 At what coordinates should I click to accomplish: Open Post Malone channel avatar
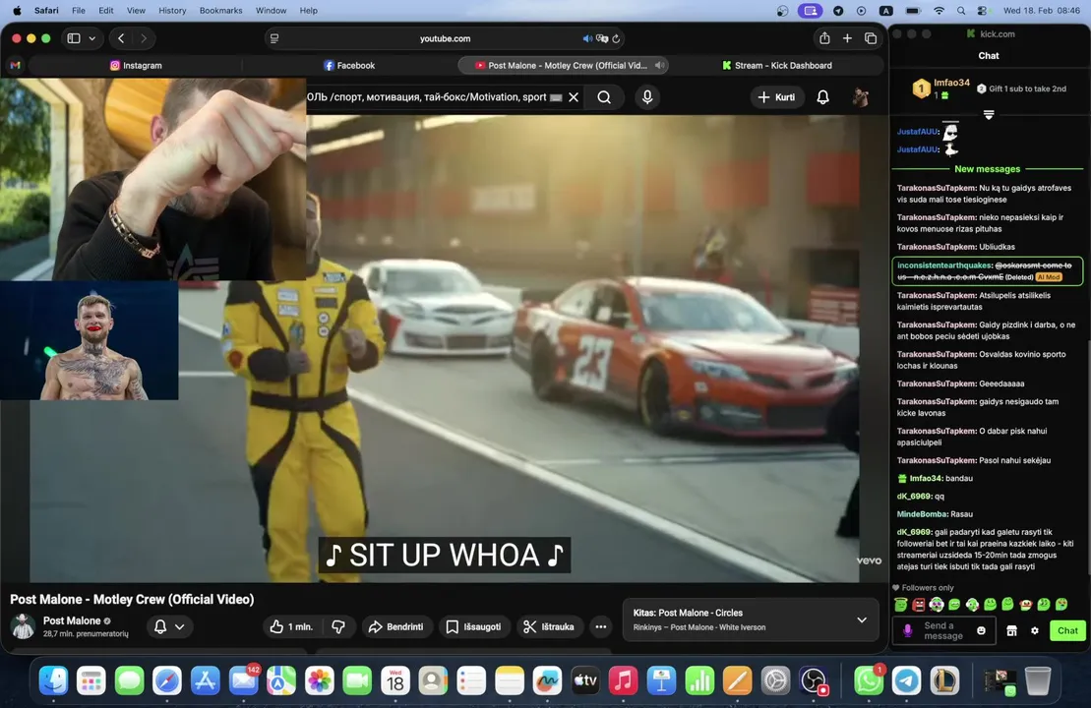pyautogui.click(x=23, y=626)
